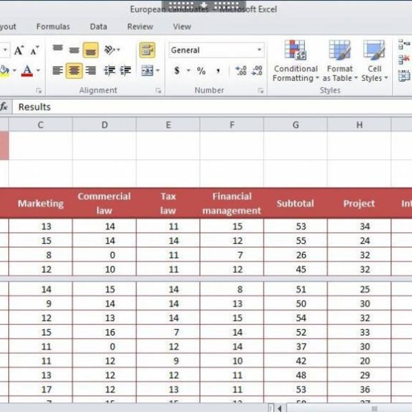Click the Format Cells icon
Image resolution: width=412 pixels, height=412 pixels.
click(x=404, y=76)
